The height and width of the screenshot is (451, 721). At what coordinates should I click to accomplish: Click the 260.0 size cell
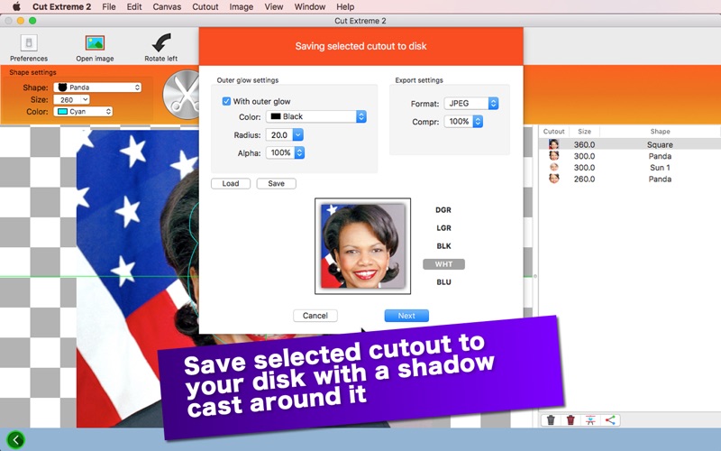[x=584, y=179]
